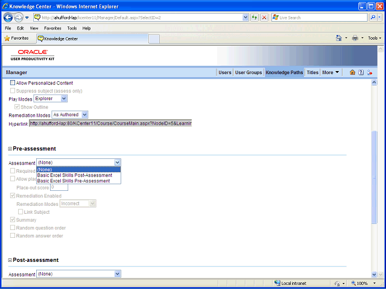Open recent pages dropdown next to Forward
Screen dimensions: 386x289
27,17
